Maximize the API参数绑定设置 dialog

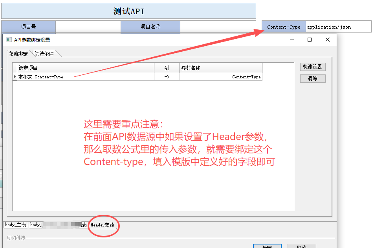pos(310,40)
